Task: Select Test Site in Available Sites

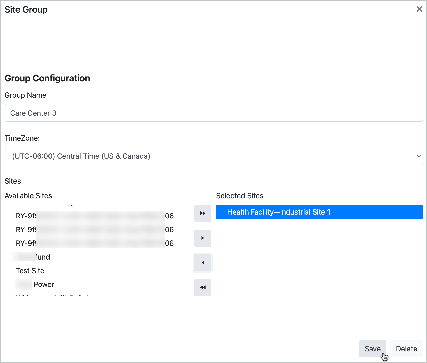Action: 30,271
